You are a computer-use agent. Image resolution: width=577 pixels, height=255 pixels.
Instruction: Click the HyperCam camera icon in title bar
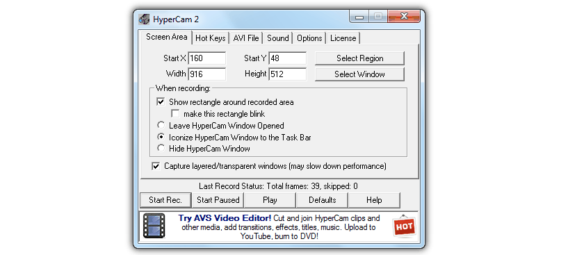click(144, 19)
